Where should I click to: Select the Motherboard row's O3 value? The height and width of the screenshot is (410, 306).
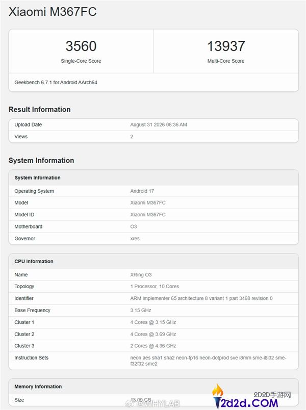click(x=134, y=227)
